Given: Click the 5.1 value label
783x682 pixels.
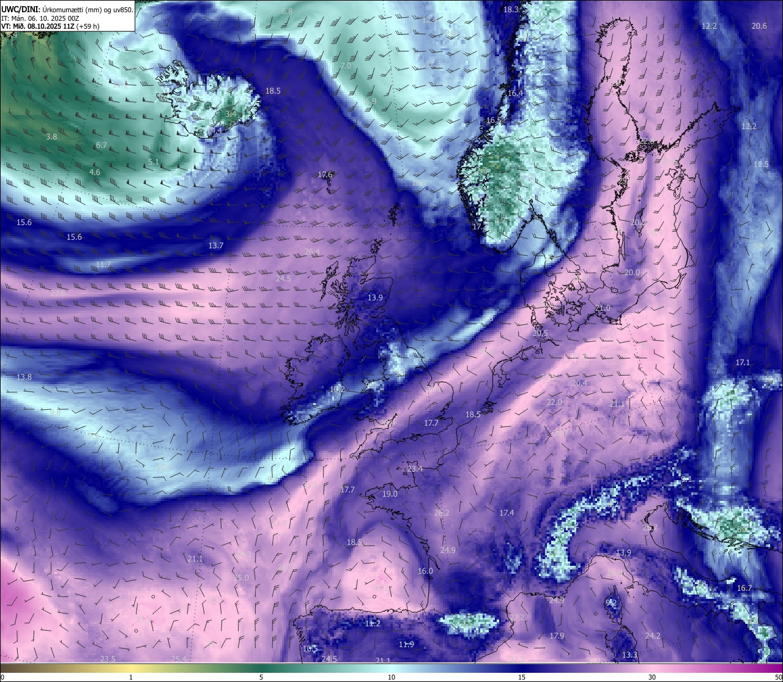Looking at the screenshot, I should coord(154,162).
